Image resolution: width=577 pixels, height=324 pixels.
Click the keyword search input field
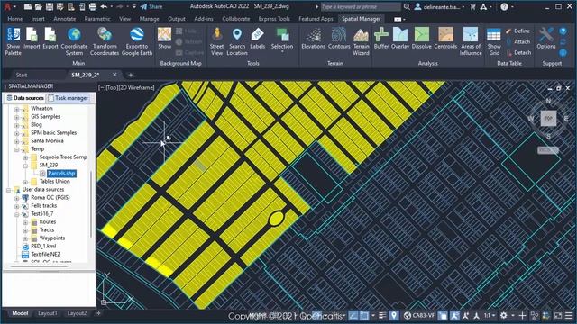click(361, 6)
